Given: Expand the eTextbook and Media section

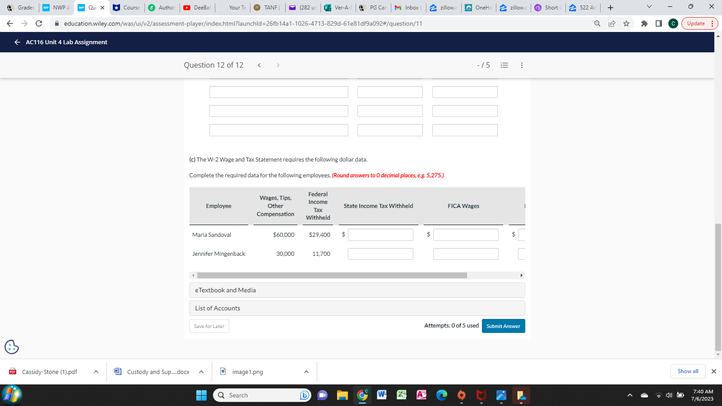Looking at the screenshot, I should point(357,290).
